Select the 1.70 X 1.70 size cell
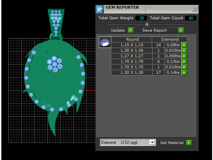Screen dimensions: 213x160 (132, 67)
